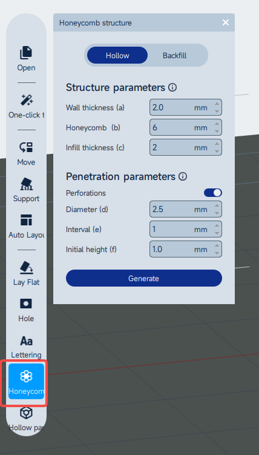Image resolution: width=259 pixels, height=455 pixels.
Task: Select the One-click magic wand tool
Action: pyautogui.click(x=26, y=106)
